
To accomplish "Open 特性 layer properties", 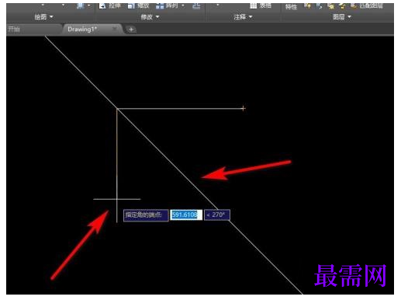I will 291,6.
